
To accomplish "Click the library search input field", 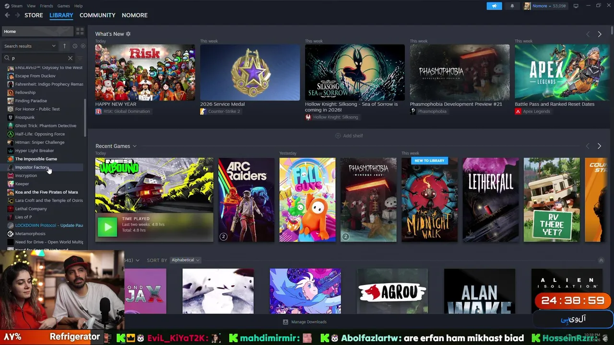I will coord(38,58).
